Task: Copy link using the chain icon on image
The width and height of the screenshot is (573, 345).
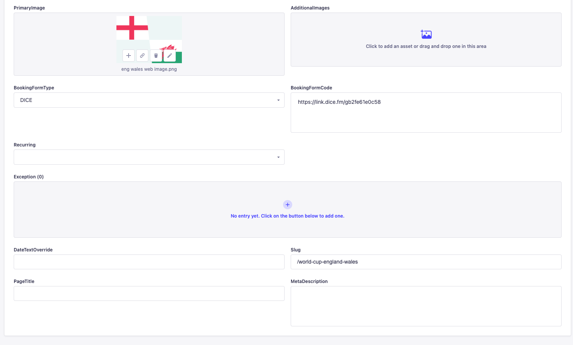Action: coord(142,56)
